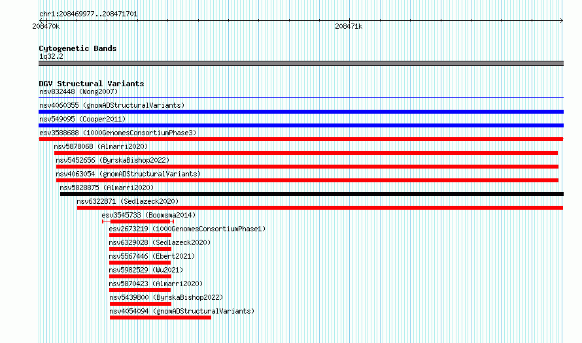Click the longer red bar for nsv4054094
582x343 pixels.
160,318
